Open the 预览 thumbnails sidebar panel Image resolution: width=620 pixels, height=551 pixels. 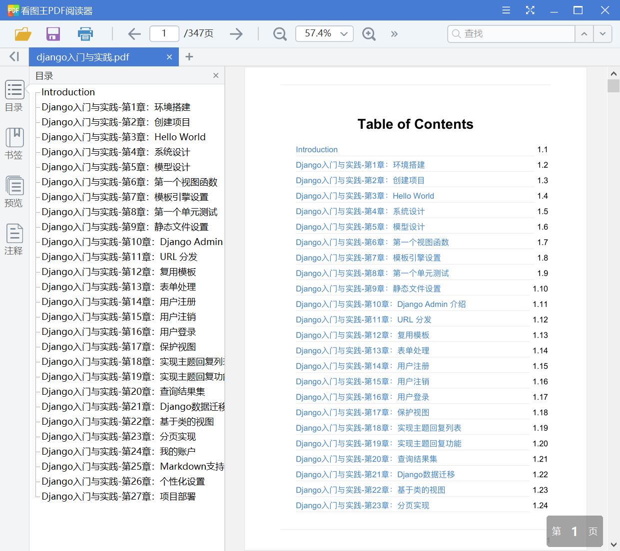pos(14,192)
